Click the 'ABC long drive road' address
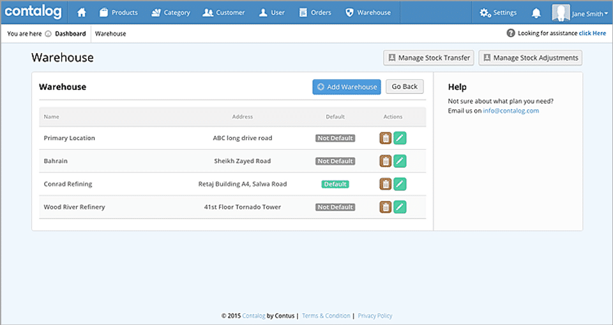This screenshot has height=325, width=613. click(243, 138)
